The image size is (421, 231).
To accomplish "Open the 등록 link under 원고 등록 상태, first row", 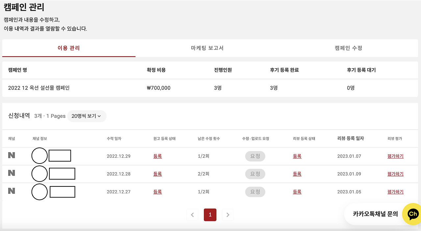I will click(158, 156).
